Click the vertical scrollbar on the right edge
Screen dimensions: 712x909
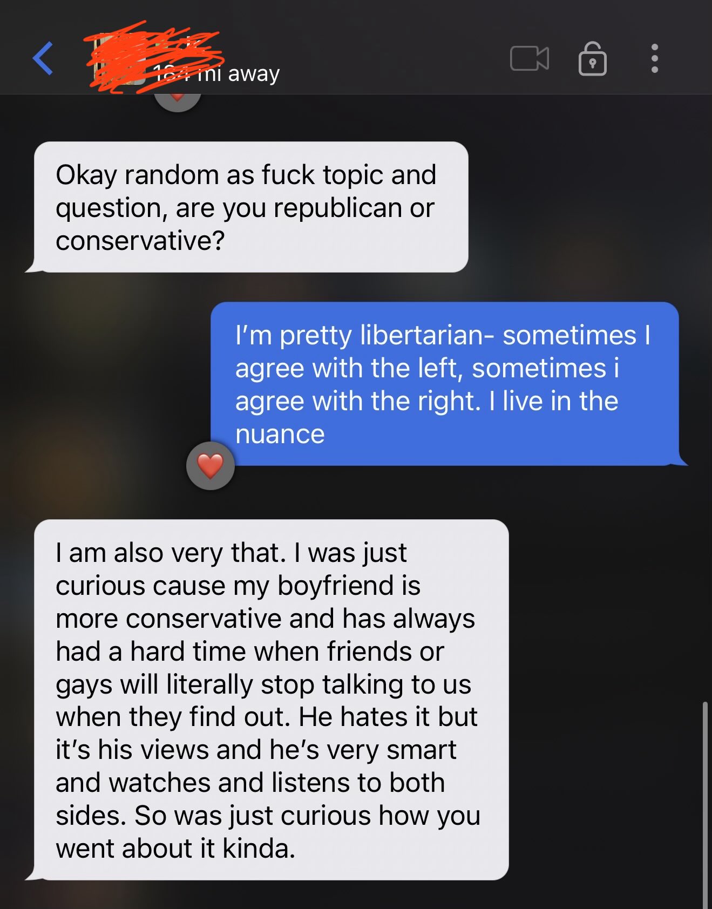pyautogui.click(x=704, y=804)
